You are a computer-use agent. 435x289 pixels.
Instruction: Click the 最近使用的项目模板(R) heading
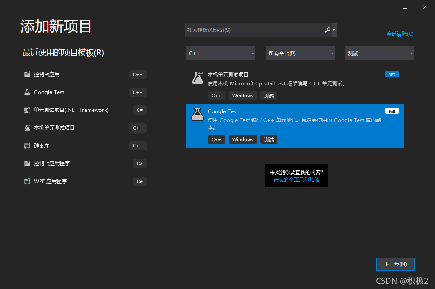(x=63, y=52)
